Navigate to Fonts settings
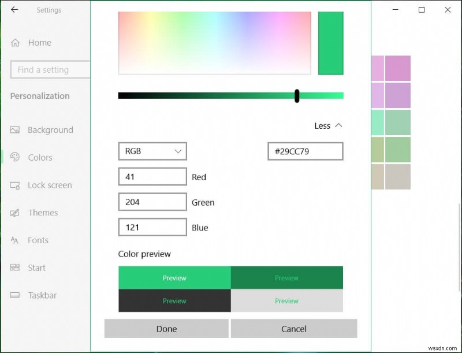The height and width of the screenshot is (353, 462). pyautogui.click(x=38, y=240)
